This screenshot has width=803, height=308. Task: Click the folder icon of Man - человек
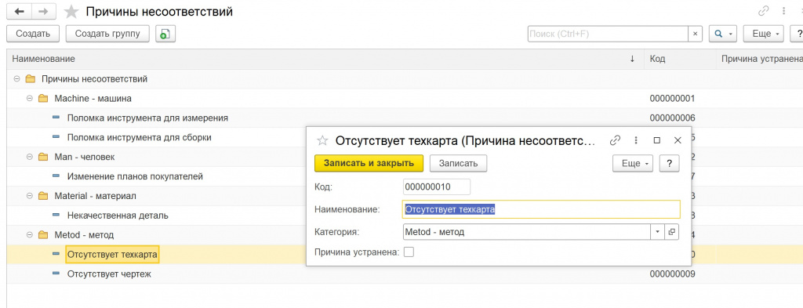43,157
